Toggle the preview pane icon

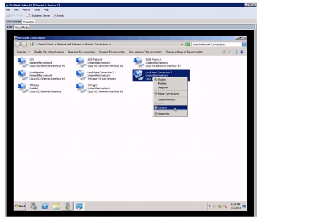pos(235,52)
